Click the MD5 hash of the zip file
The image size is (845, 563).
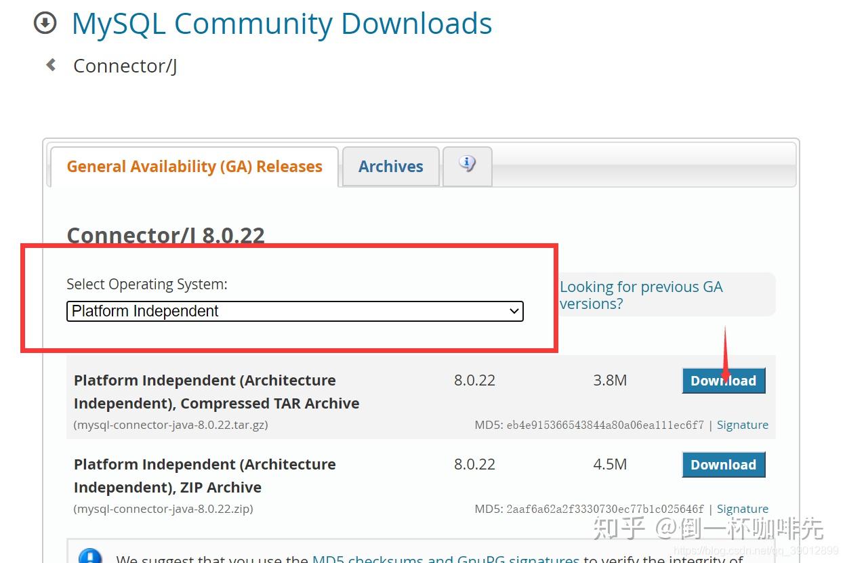605,509
